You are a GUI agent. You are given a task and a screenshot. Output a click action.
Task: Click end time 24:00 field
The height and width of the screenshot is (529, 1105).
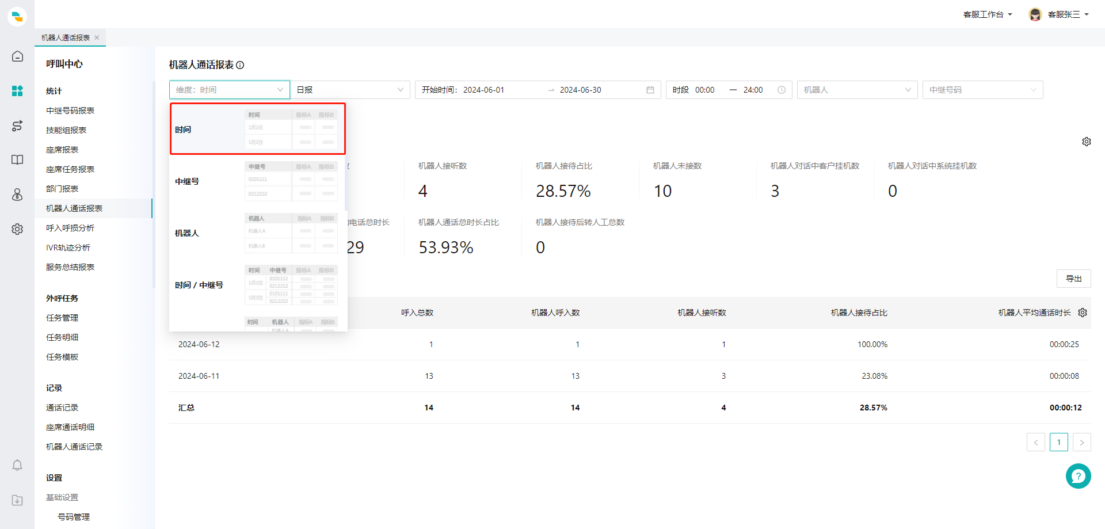point(753,90)
